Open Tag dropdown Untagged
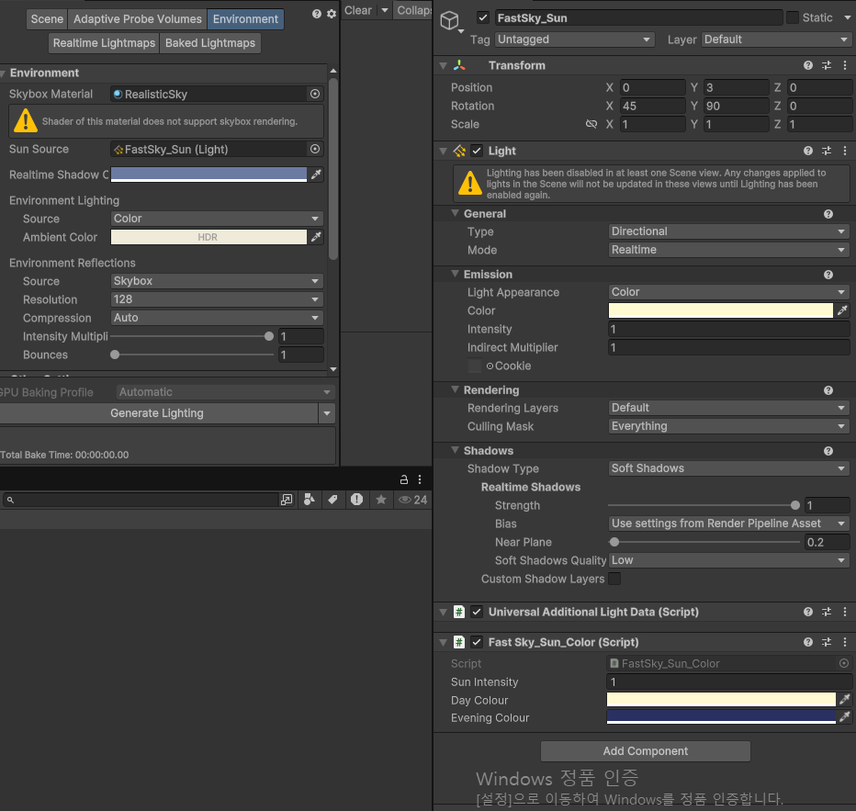 (x=575, y=39)
